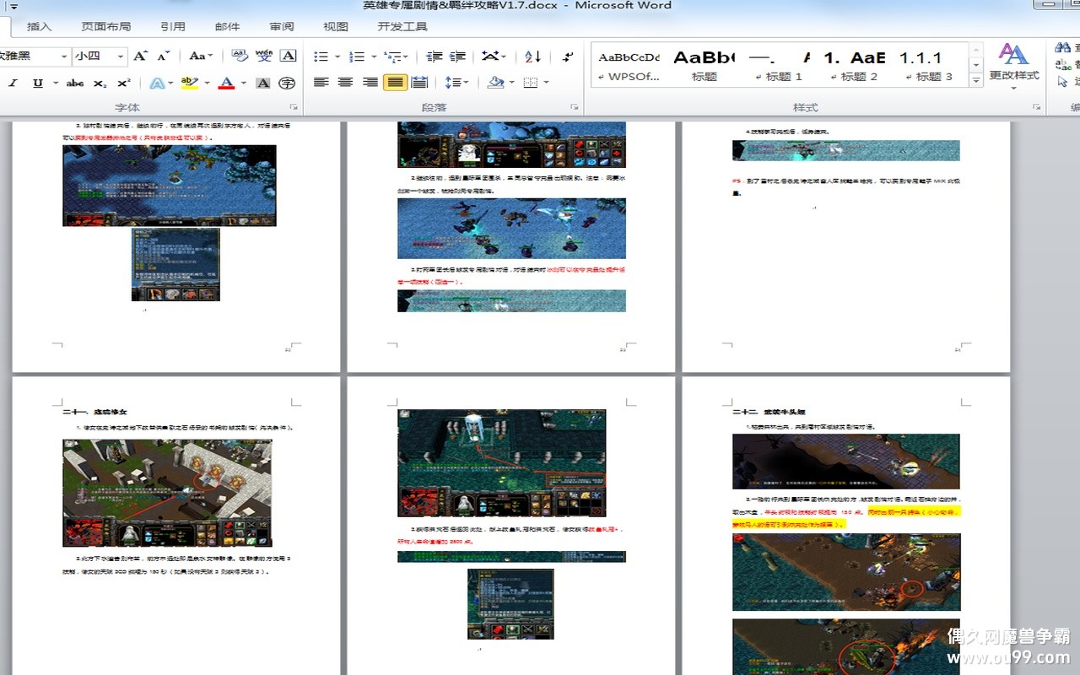Apply the 标题 1 style
The width and height of the screenshot is (1080, 675).
[x=779, y=66]
